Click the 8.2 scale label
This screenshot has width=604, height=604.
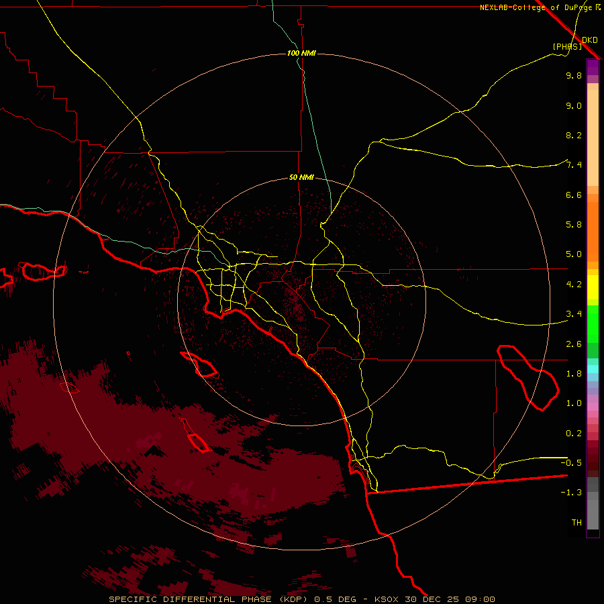point(574,135)
